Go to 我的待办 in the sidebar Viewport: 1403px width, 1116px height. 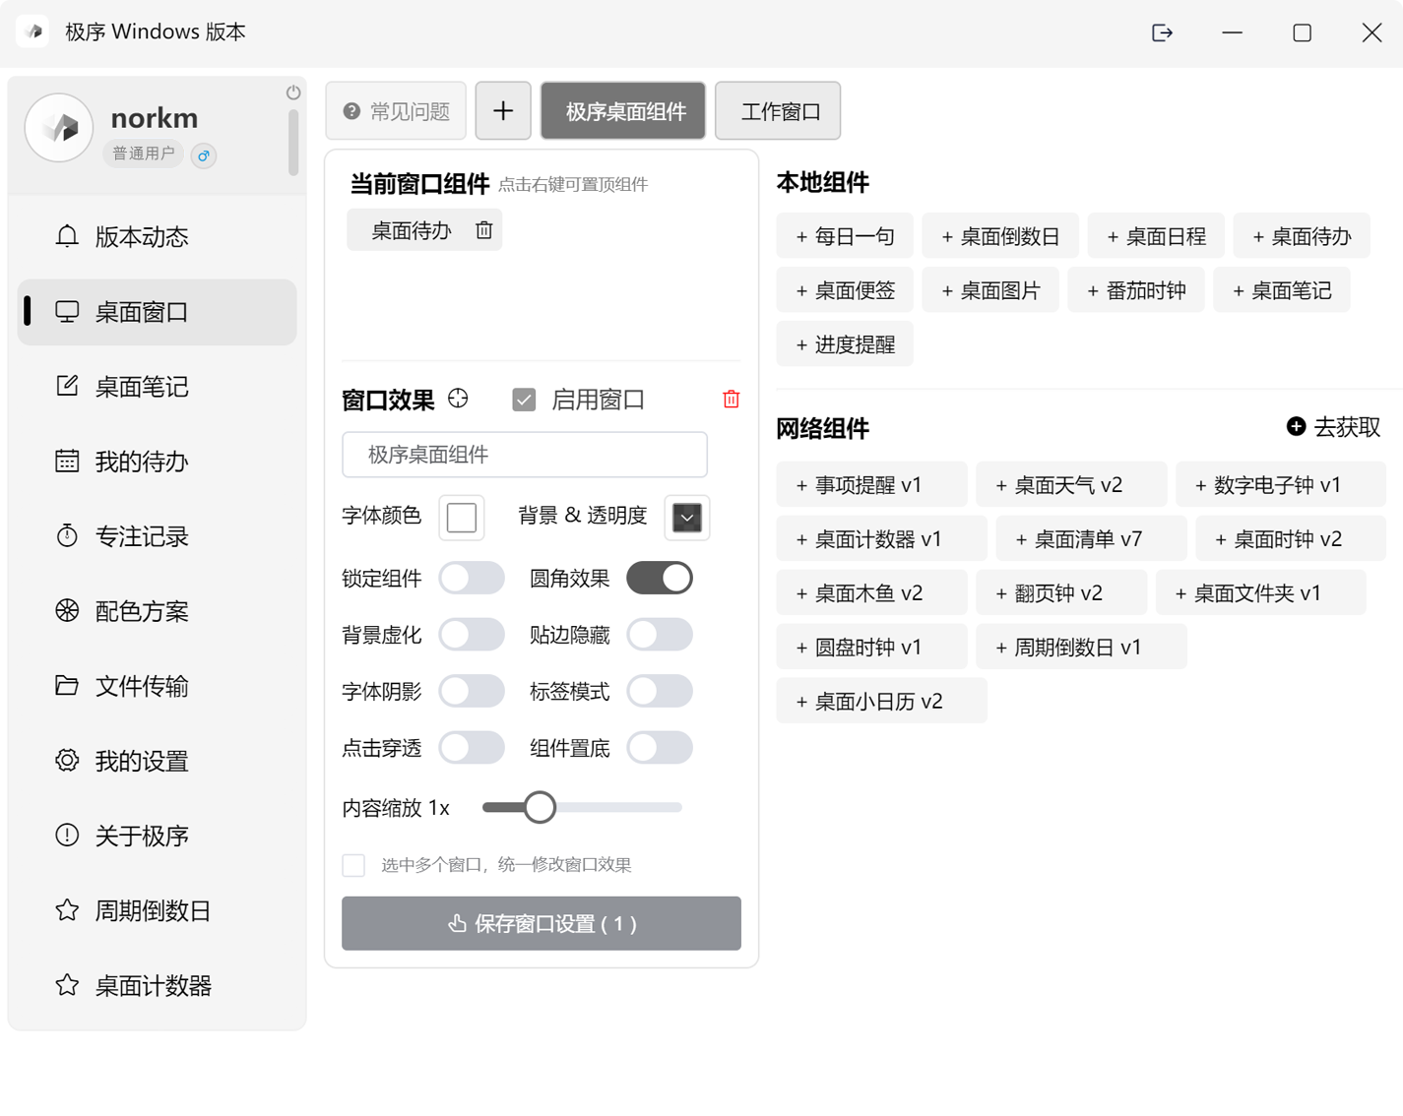[158, 462]
